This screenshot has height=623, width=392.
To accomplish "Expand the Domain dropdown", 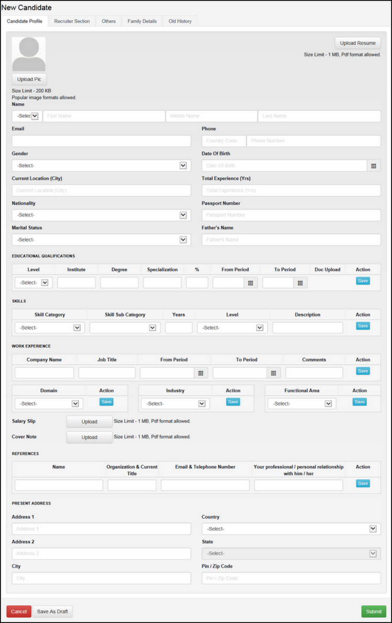I will pyautogui.click(x=49, y=403).
